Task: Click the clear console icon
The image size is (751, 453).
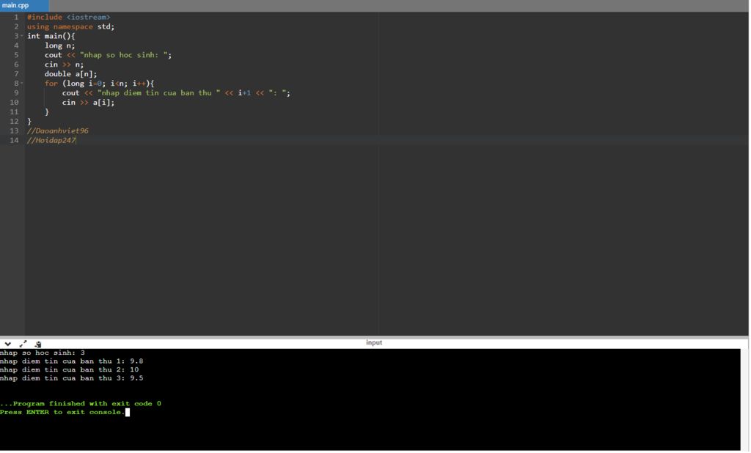Action: pyautogui.click(x=38, y=345)
